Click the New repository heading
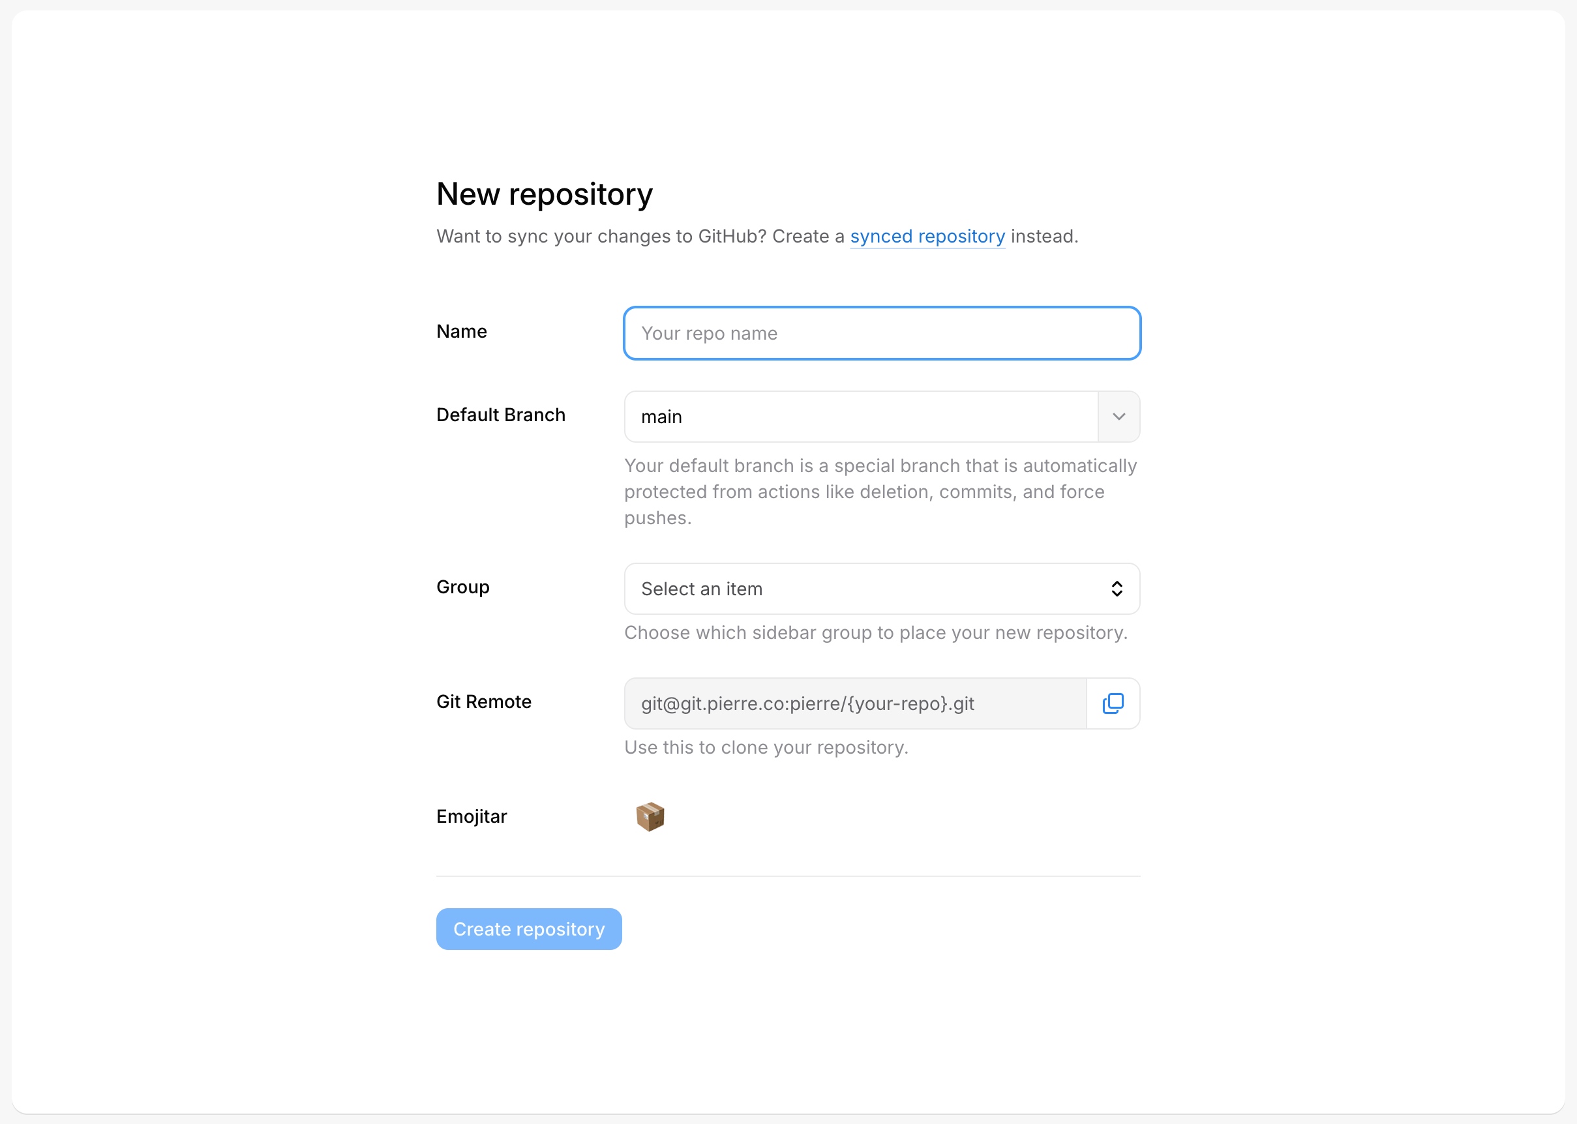1577x1124 pixels. tap(544, 194)
